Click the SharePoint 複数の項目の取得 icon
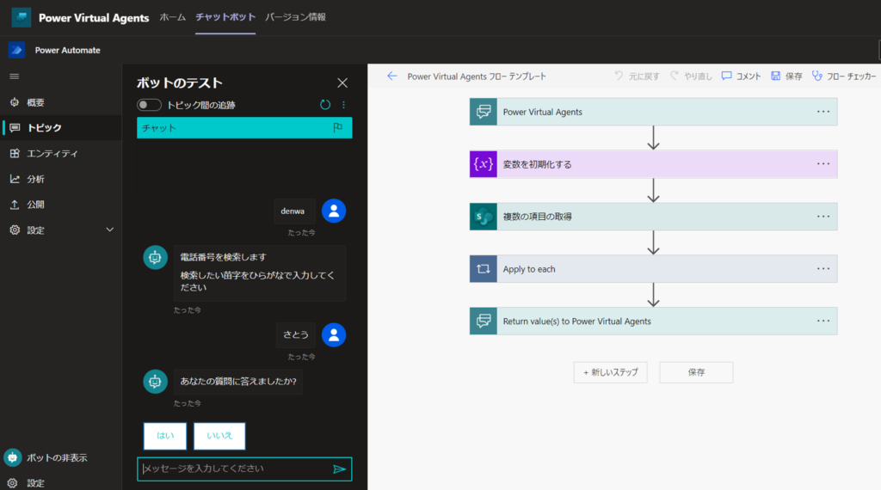This screenshot has height=490, width=881. (484, 217)
